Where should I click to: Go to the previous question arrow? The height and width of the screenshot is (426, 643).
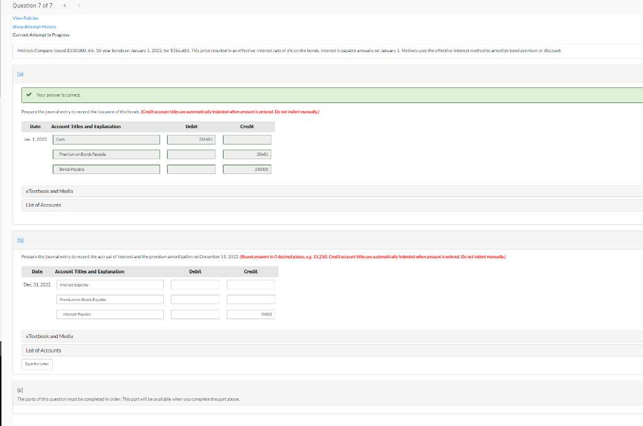point(65,5)
